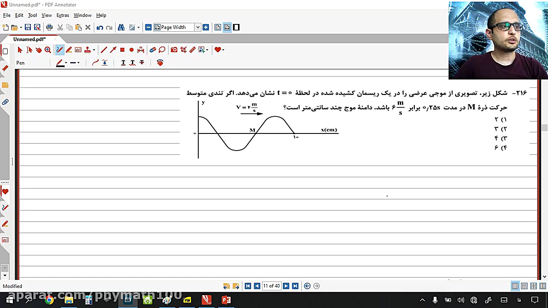Select the Line drawing tool
The width and height of the screenshot is (548, 308).
tap(104, 50)
